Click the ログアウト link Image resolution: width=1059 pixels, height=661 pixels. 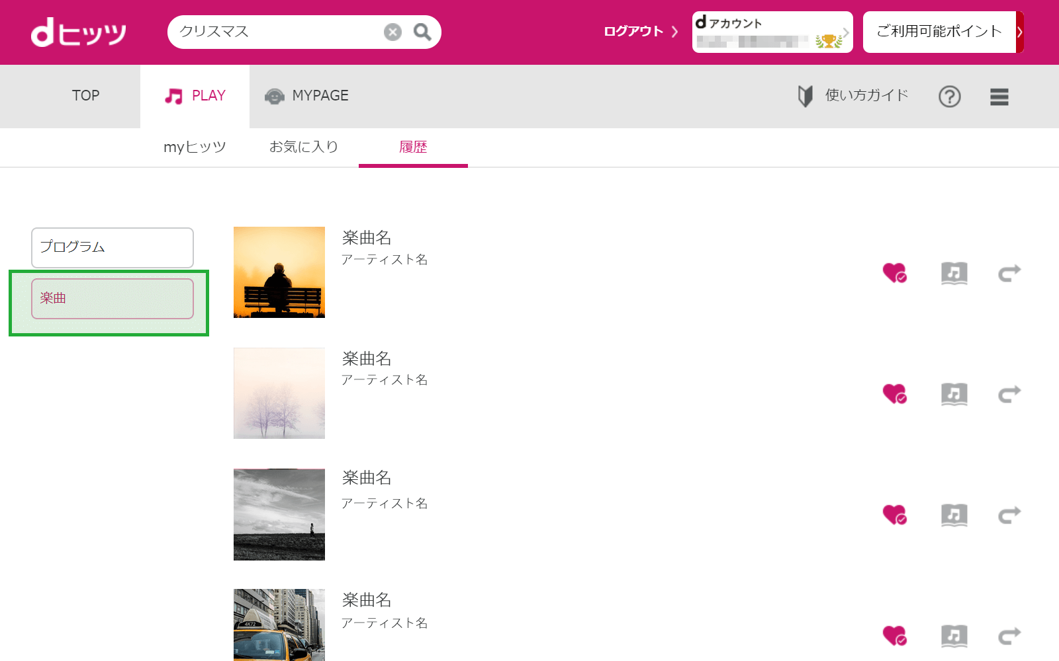633,31
